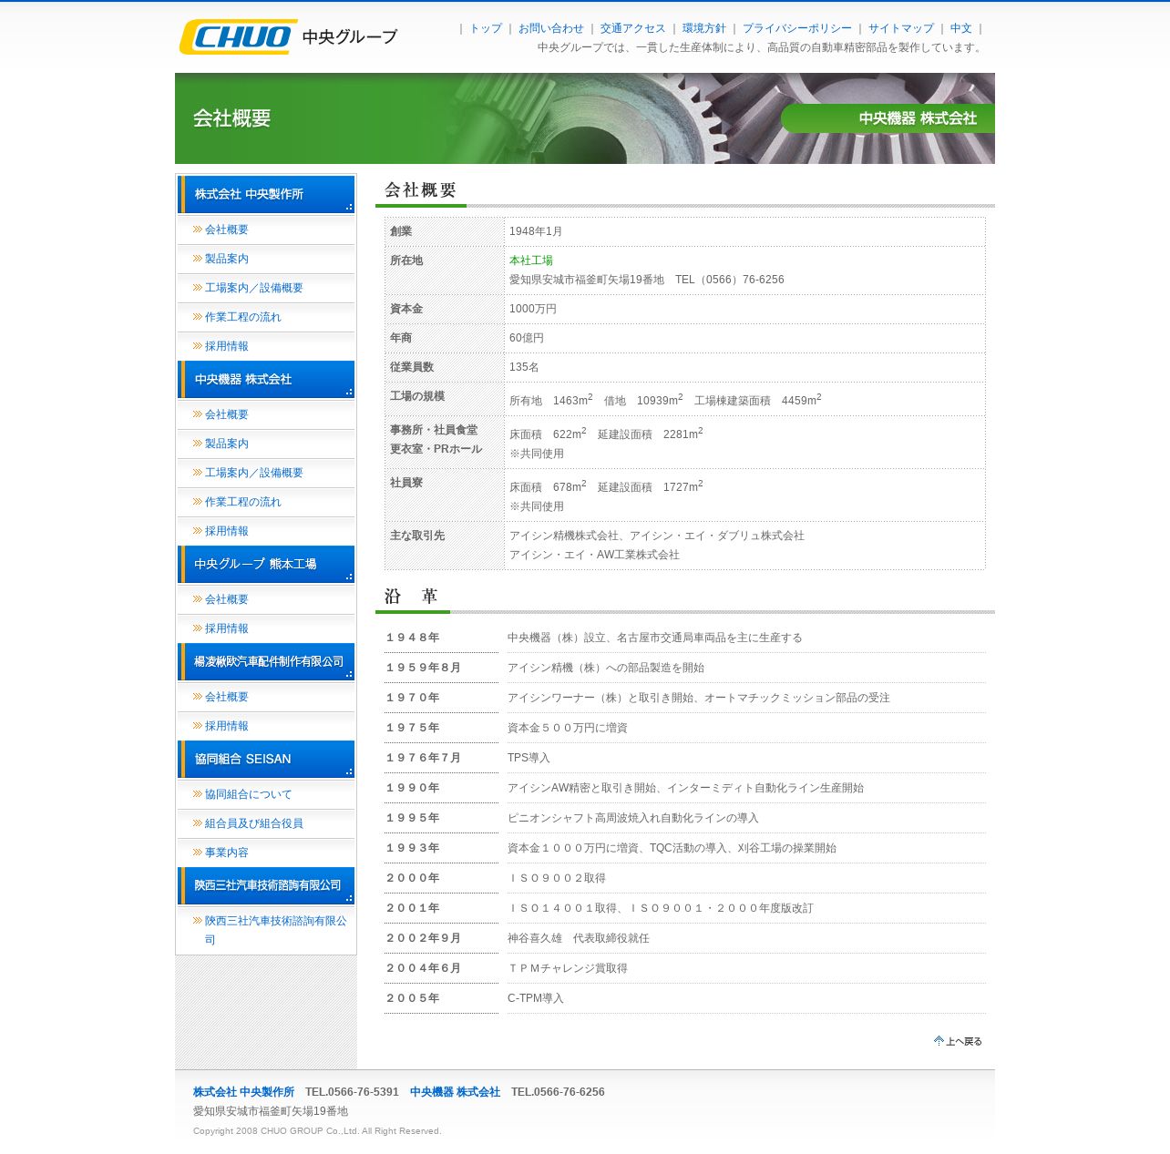Image resolution: width=1170 pixels, height=1154 pixels.
Task: Click the 1000万円 capital value
Action: coord(532,309)
